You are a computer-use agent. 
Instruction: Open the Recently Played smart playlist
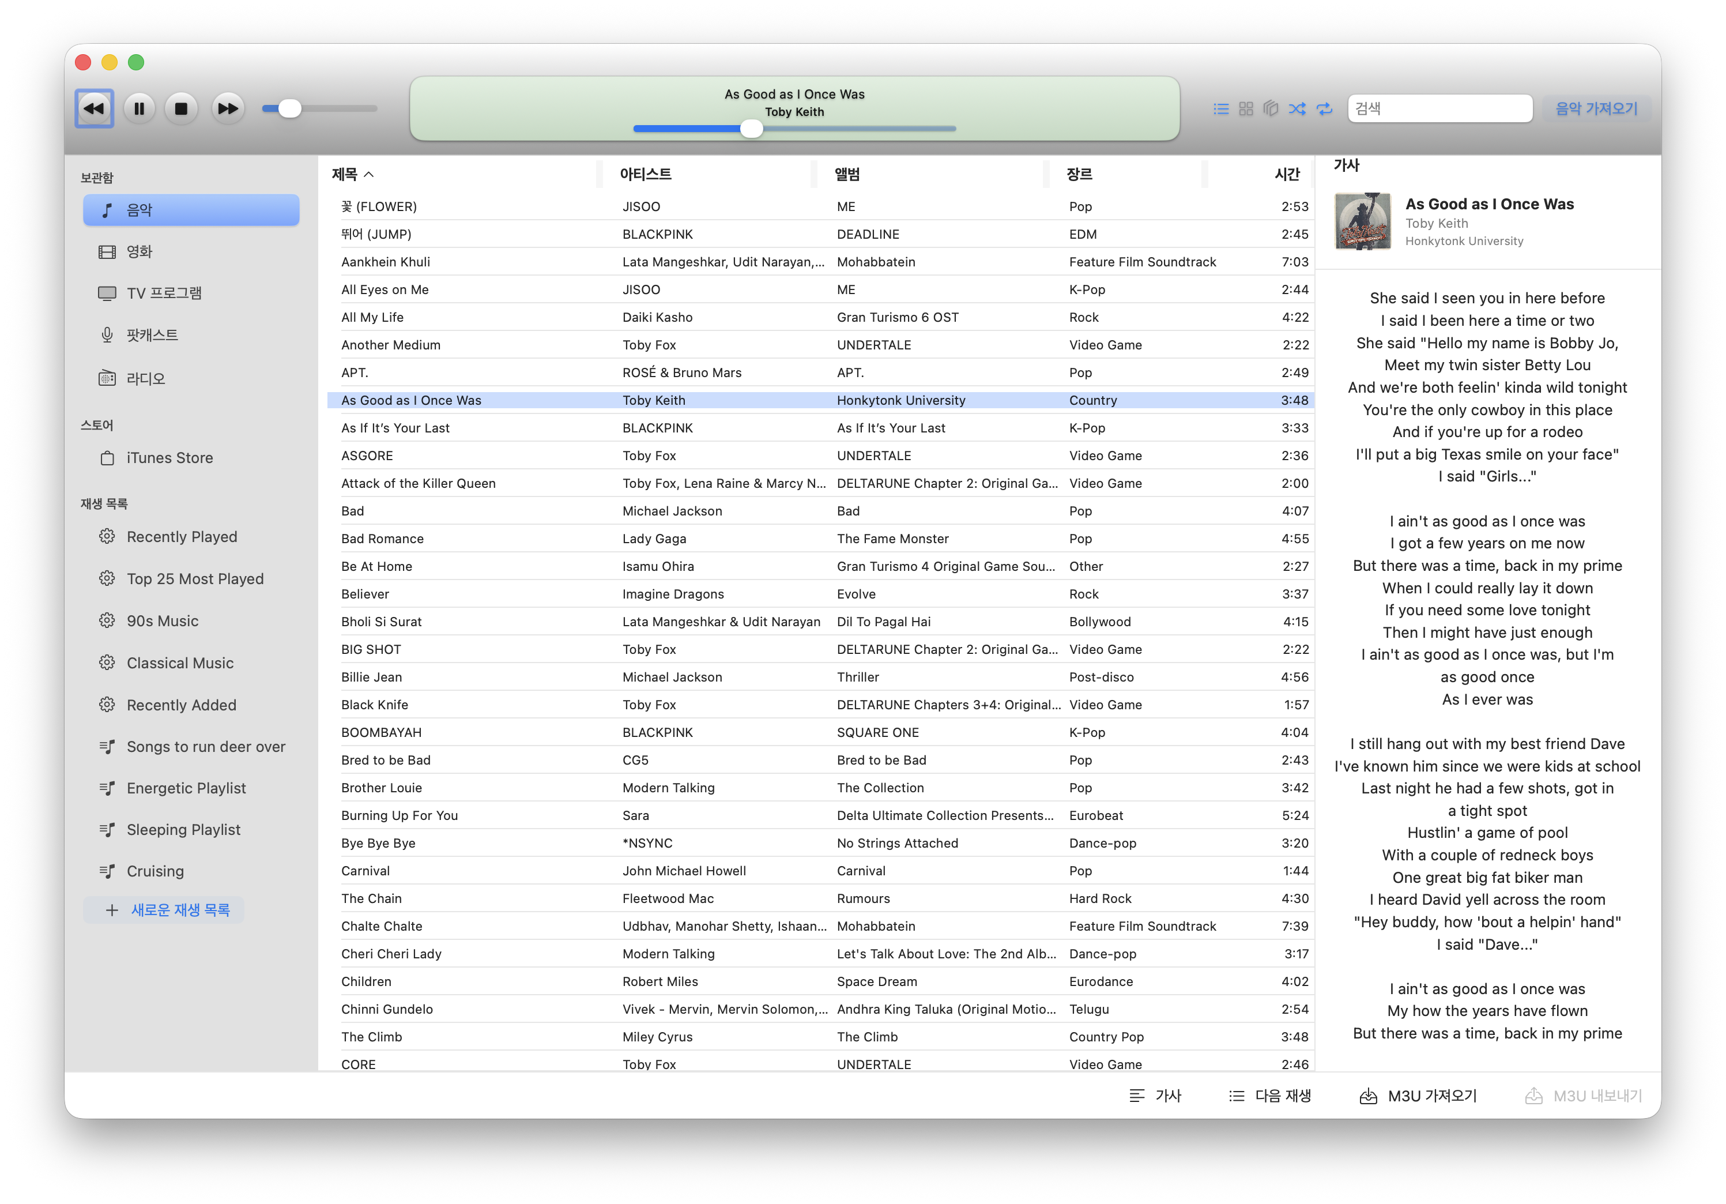pos(191,536)
